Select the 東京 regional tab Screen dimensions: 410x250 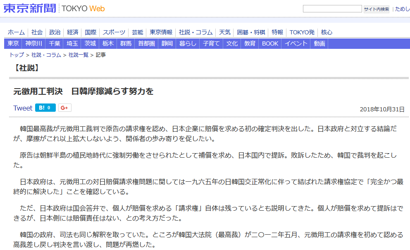click(13, 43)
